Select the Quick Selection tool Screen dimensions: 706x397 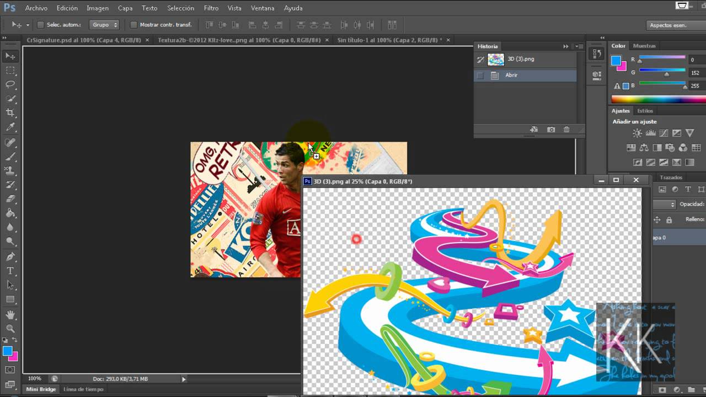pyautogui.click(x=10, y=99)
